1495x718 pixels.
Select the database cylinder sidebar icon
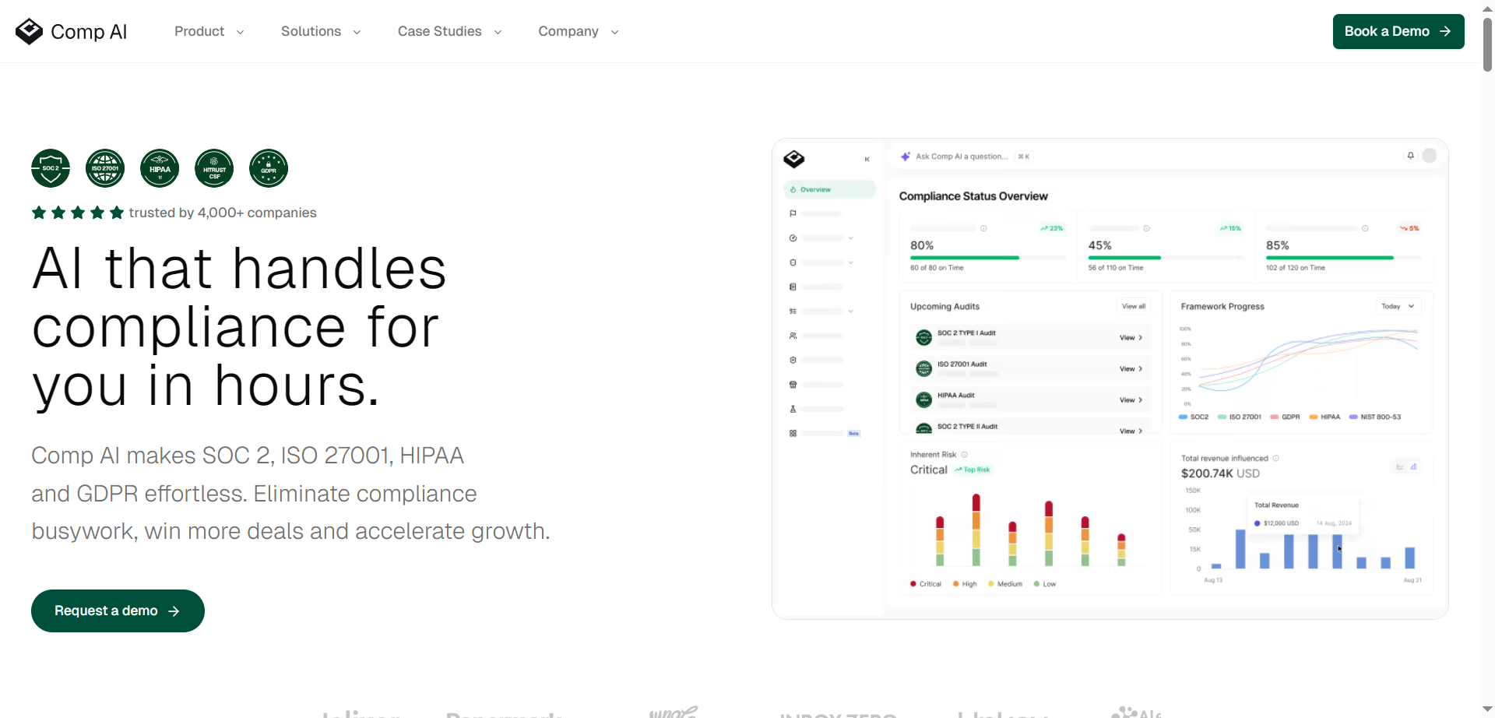click(x=793, y=262)
